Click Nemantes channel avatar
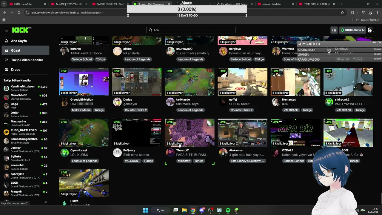The height and width of the screenshot is (215, 382). pyautogui.click(x=276, y=102)
